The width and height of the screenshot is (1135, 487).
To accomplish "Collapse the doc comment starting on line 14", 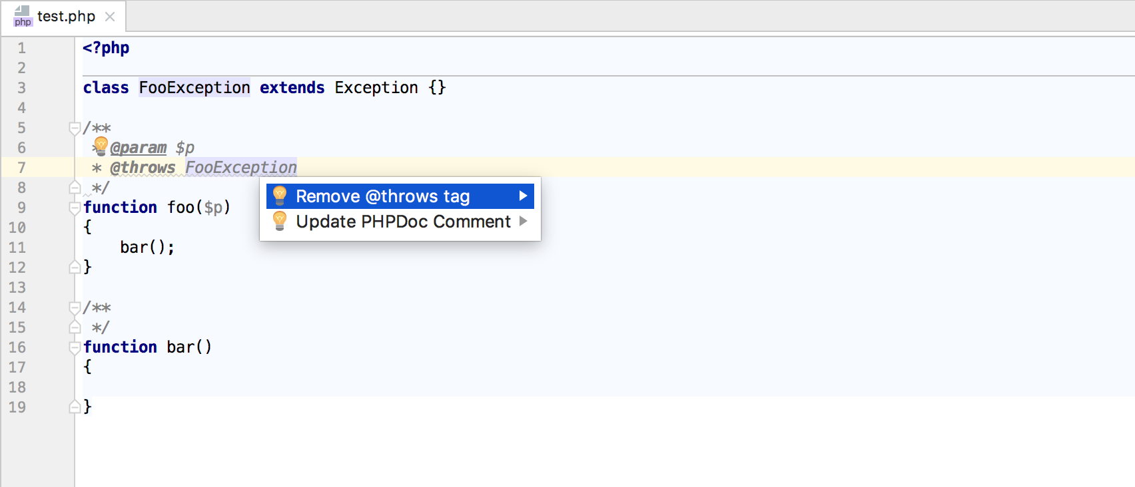I will (x=75, y=307).
